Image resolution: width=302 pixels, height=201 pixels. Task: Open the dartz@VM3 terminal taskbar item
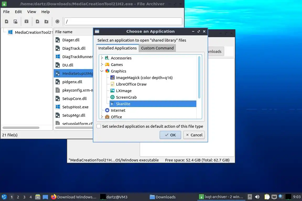tap(123, 197)
